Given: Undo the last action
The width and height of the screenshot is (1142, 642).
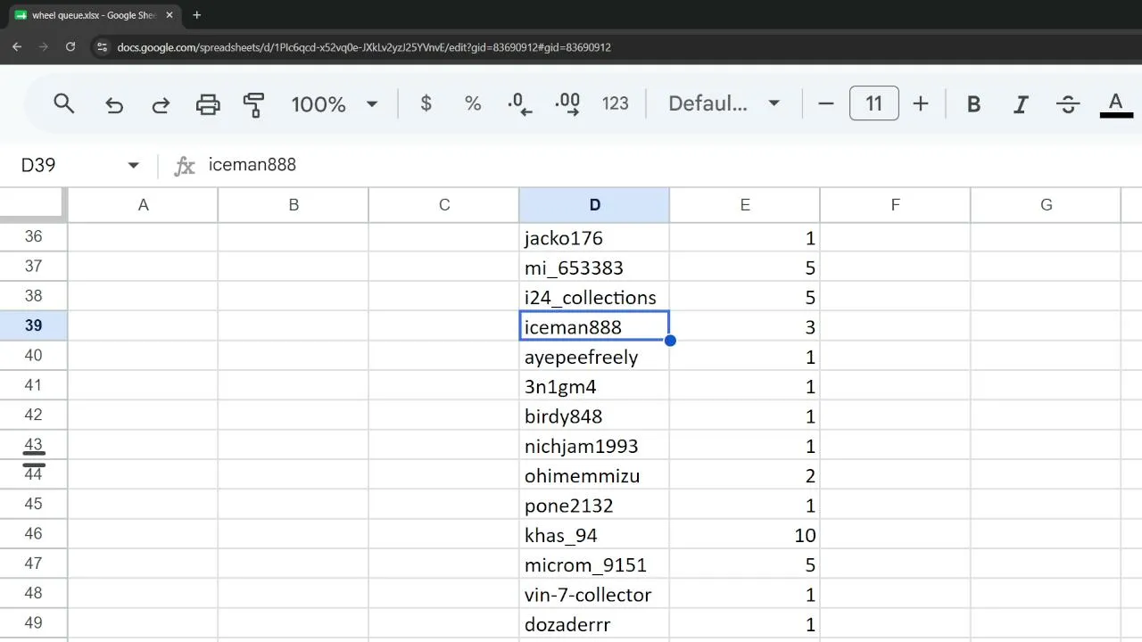Looking at the screenshot, I should pyautogui.click(x=114, y=104).
